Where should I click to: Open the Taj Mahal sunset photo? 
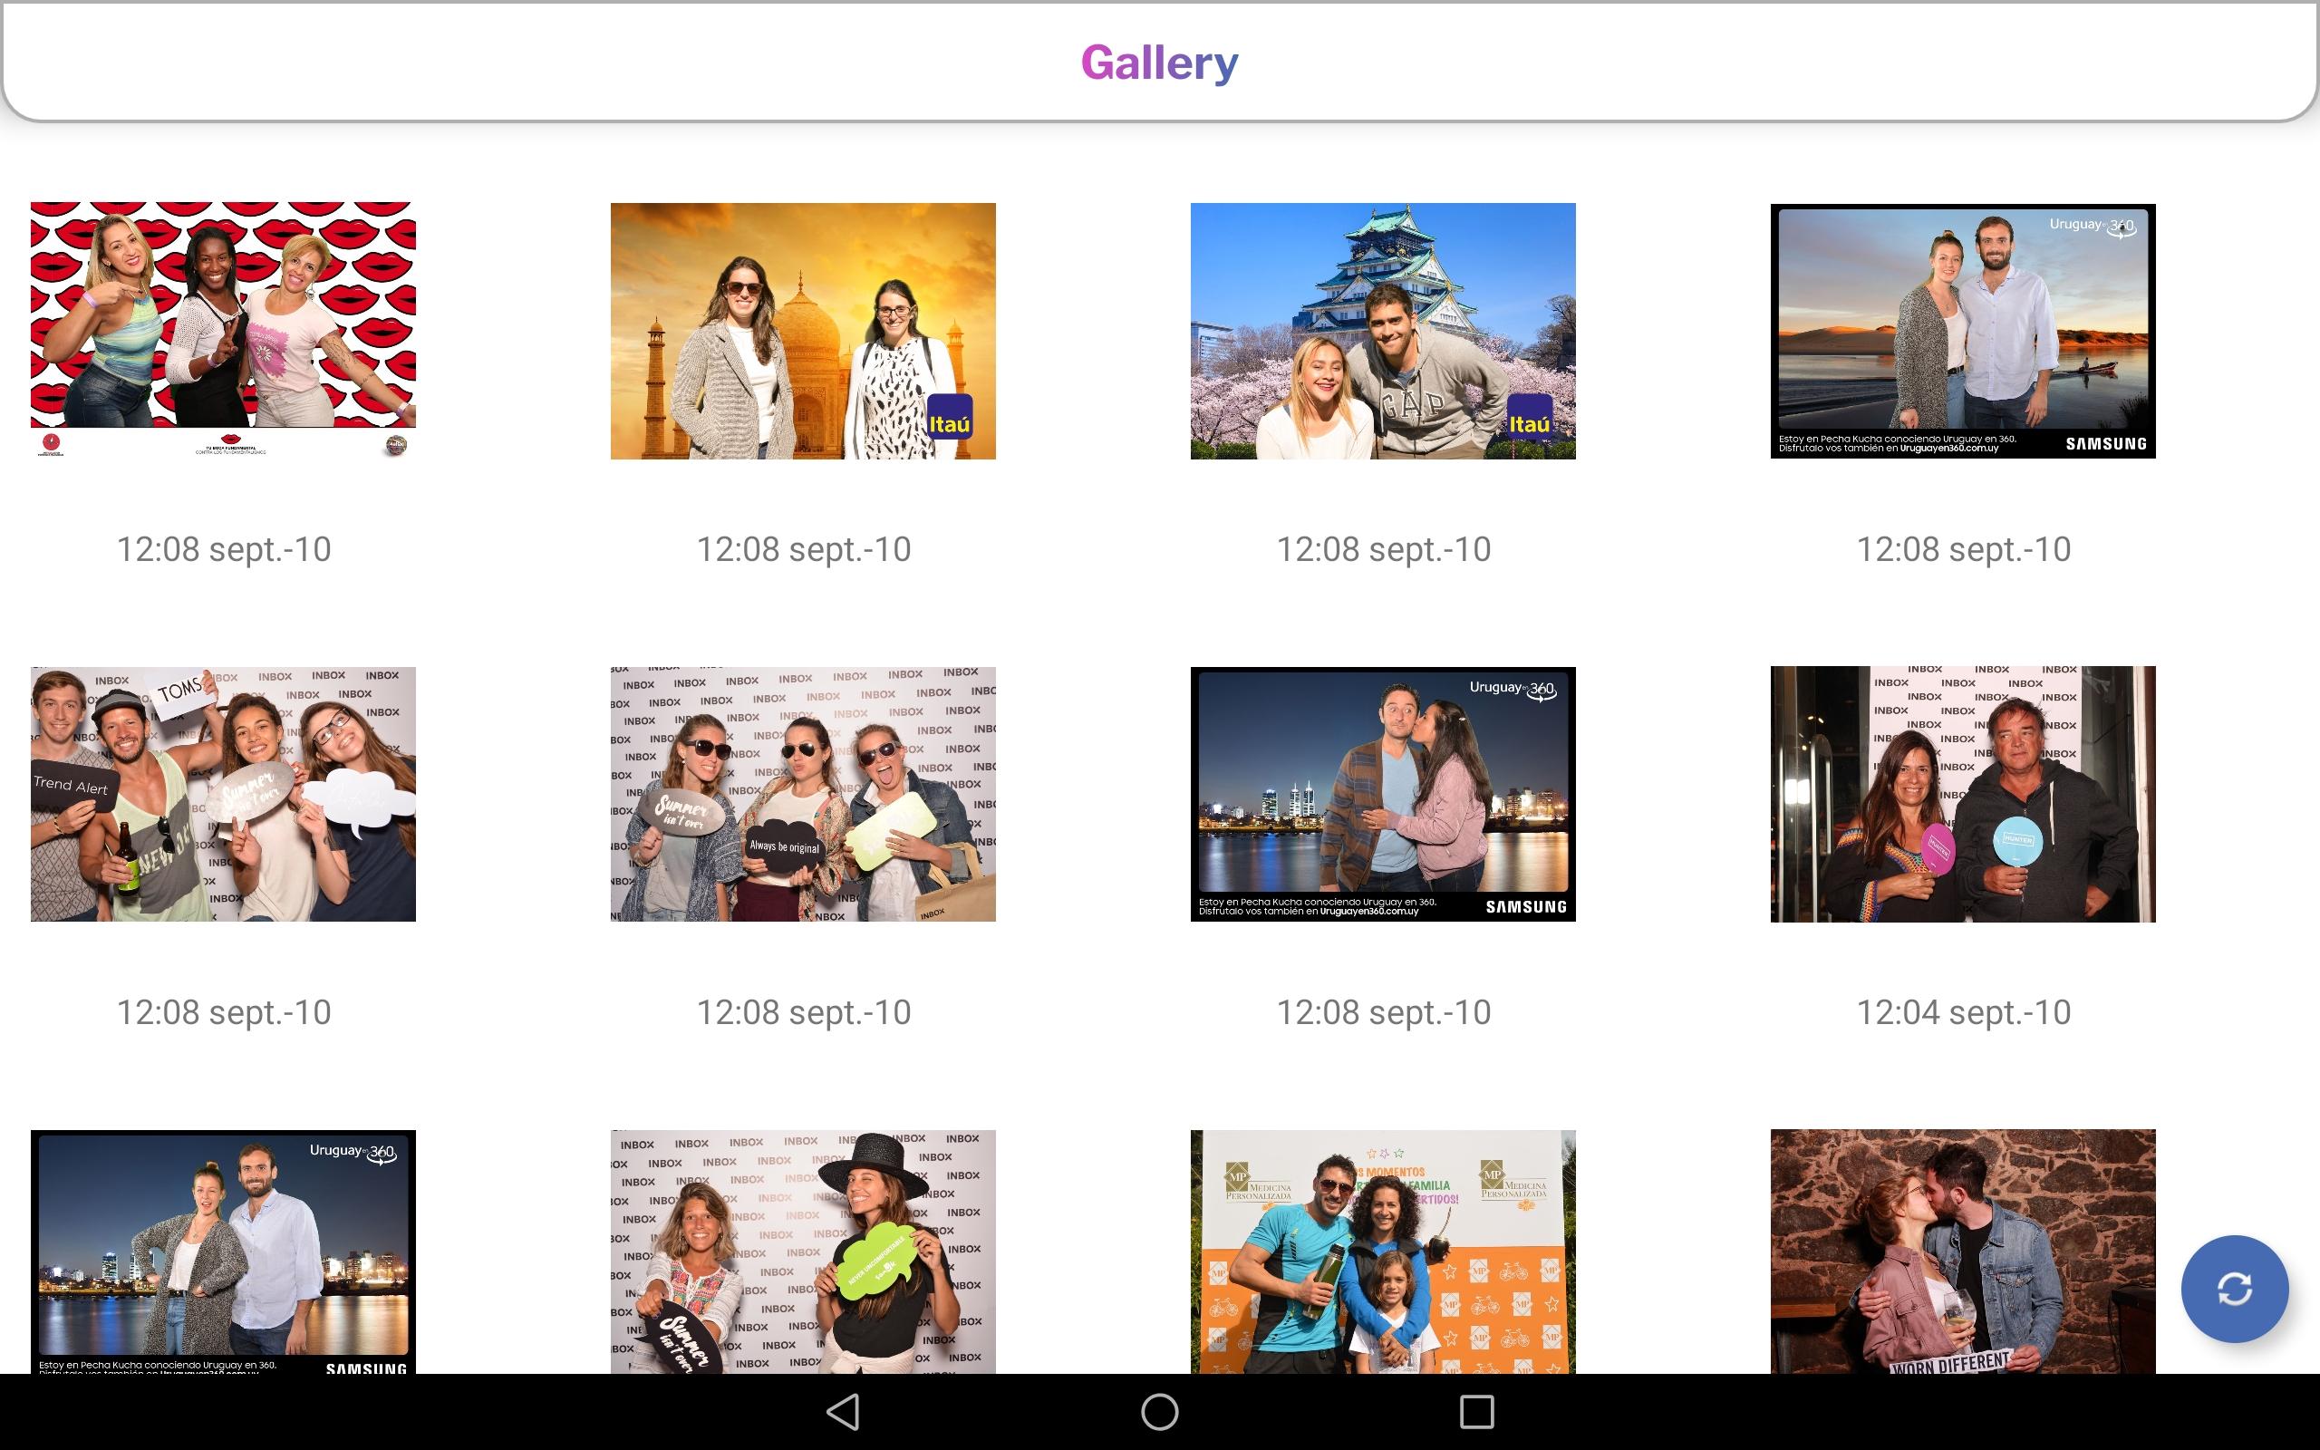coord(803,332)
